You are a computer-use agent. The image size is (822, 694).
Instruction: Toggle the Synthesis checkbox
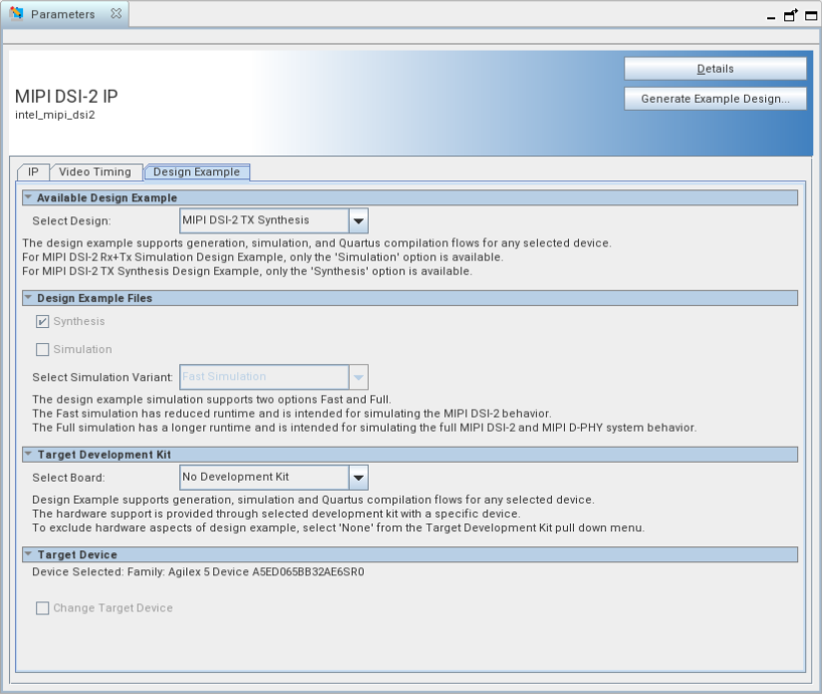43,321
